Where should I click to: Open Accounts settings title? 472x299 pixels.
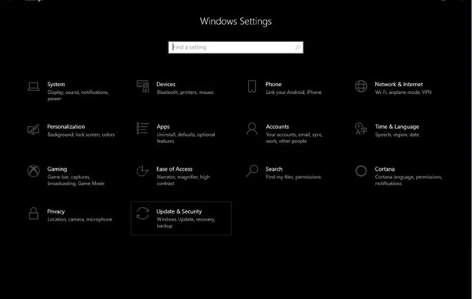tap(277, 127)
